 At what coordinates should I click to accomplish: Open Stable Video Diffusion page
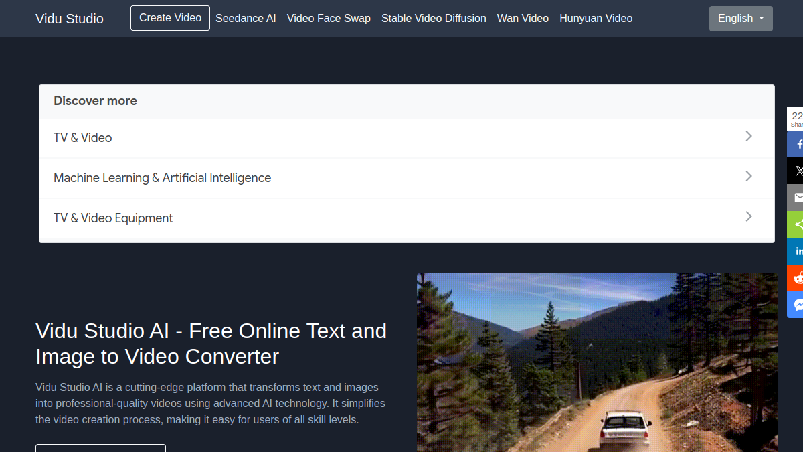[x=434, y=19]
